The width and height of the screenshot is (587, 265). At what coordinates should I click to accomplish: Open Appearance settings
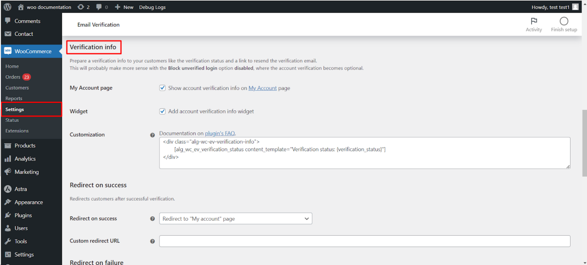coord(28,202)
